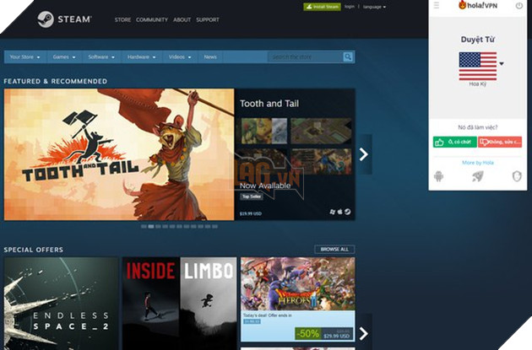Expand the Games dropdown menu

click(64, 57)
